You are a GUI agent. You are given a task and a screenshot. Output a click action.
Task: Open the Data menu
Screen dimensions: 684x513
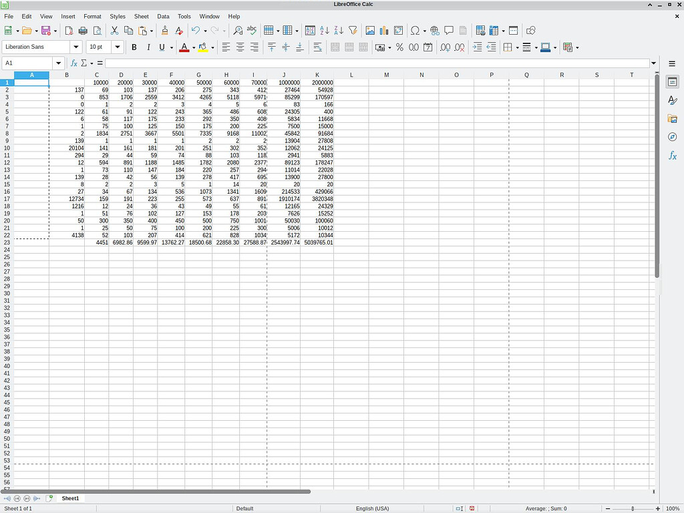pos(163,16)
